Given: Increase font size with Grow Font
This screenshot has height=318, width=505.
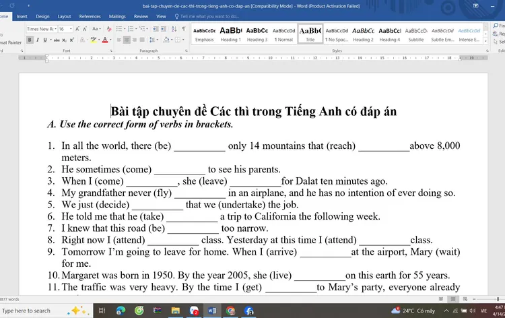Looking at the screenshot, I should (x=78, y=29).
